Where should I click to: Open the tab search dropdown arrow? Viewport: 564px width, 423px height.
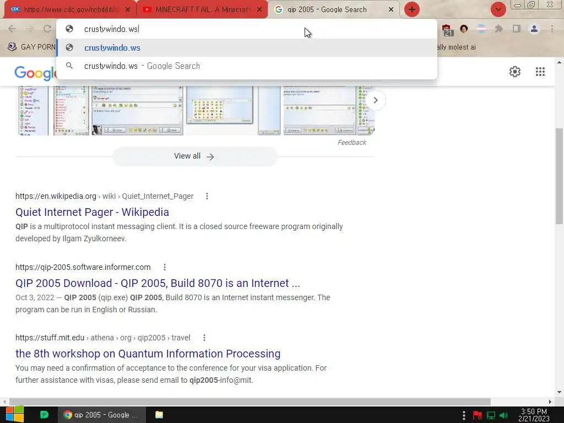pos(498,9)
